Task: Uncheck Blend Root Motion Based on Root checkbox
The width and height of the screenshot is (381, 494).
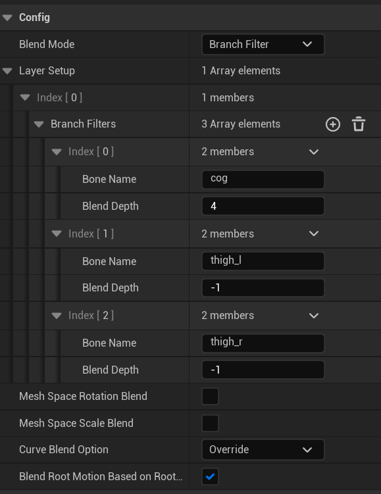Action: point(210,476)
